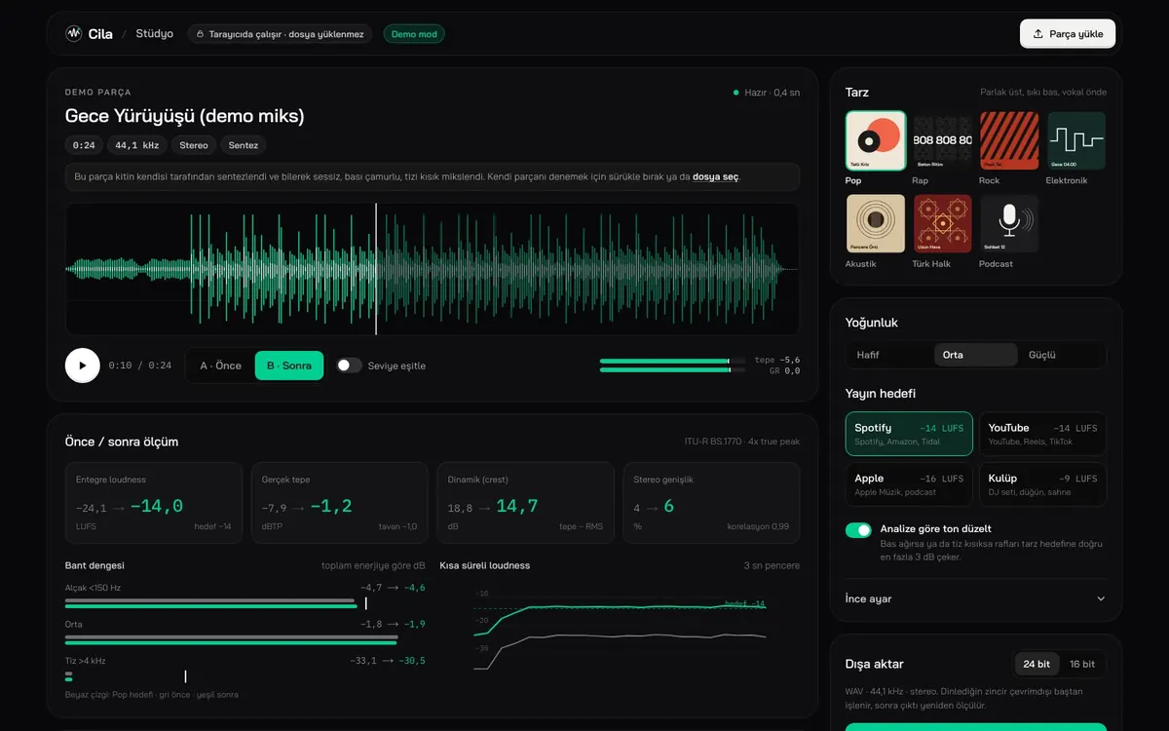Click the Gerçek tepe card

(339, 503)
